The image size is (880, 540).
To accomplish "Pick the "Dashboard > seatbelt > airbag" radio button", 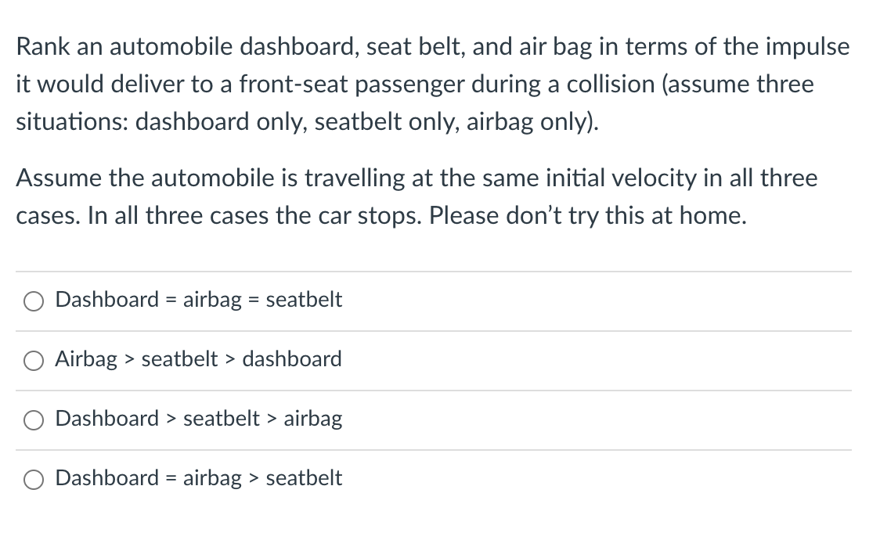I will pos(34,420).
